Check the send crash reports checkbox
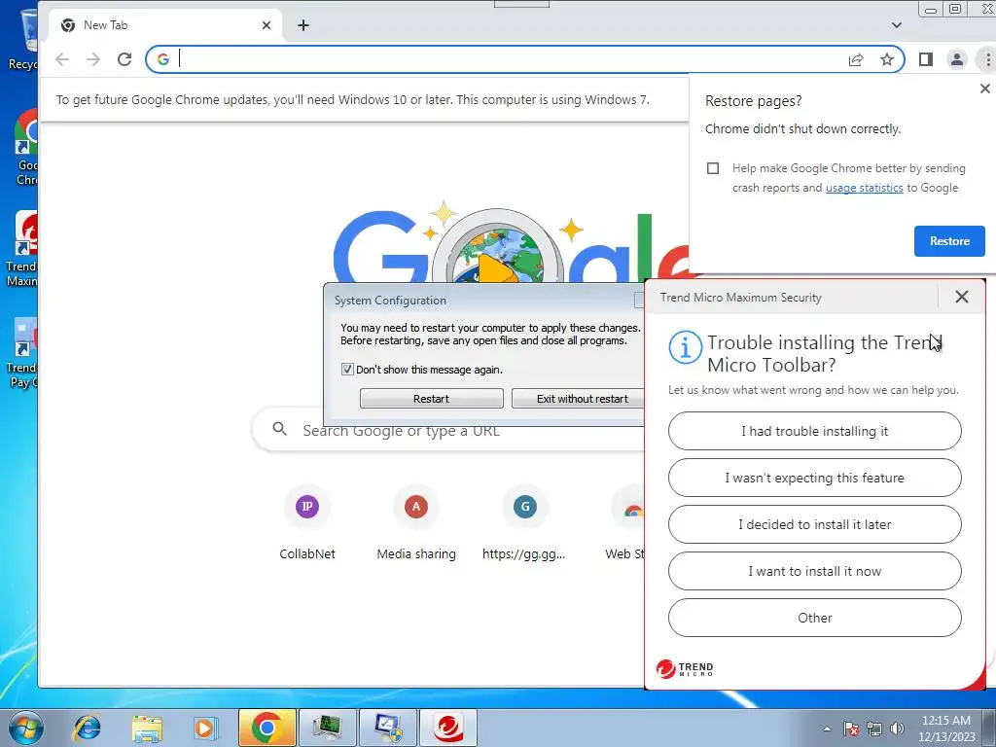 coord(713,168)
